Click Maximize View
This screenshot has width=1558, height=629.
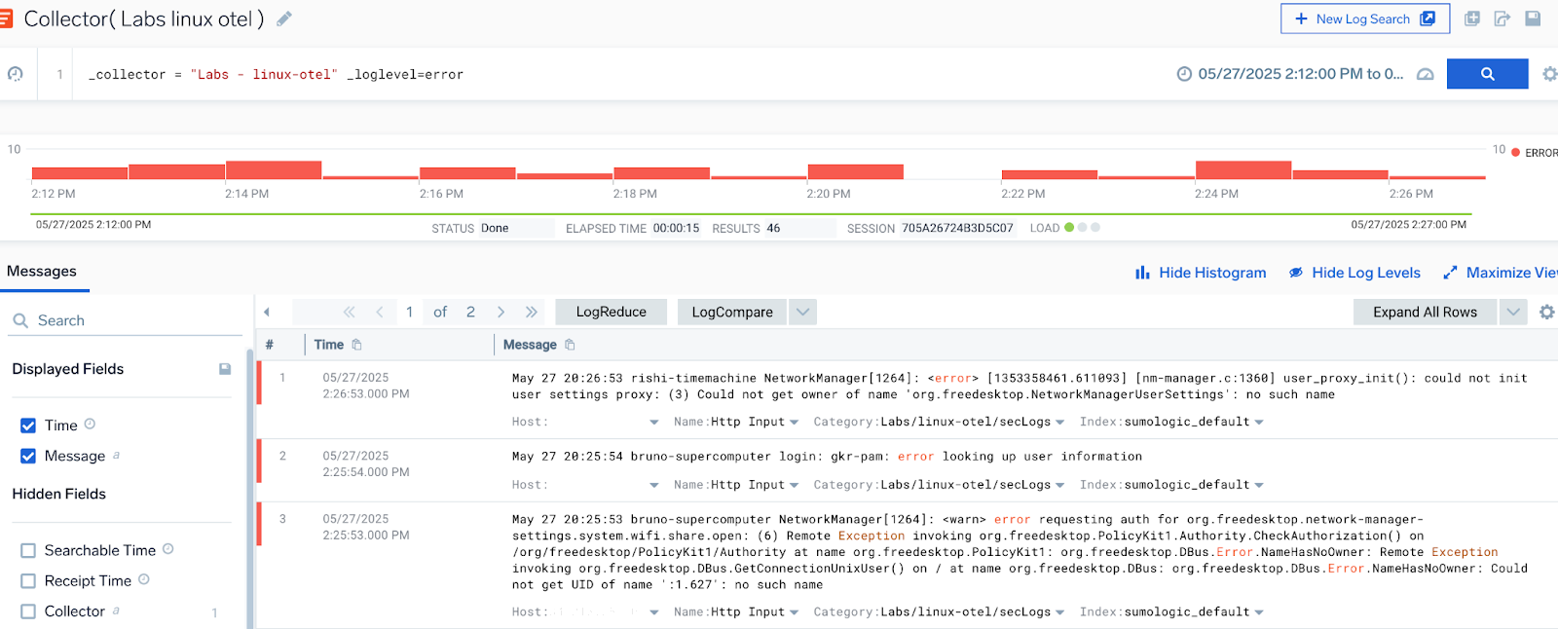pyautogui.click(x=1501, y=273)
